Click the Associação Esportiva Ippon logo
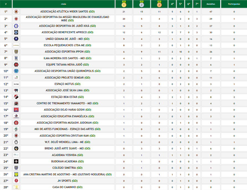Viewport: 247px width, 190px height. coord(16,52)
